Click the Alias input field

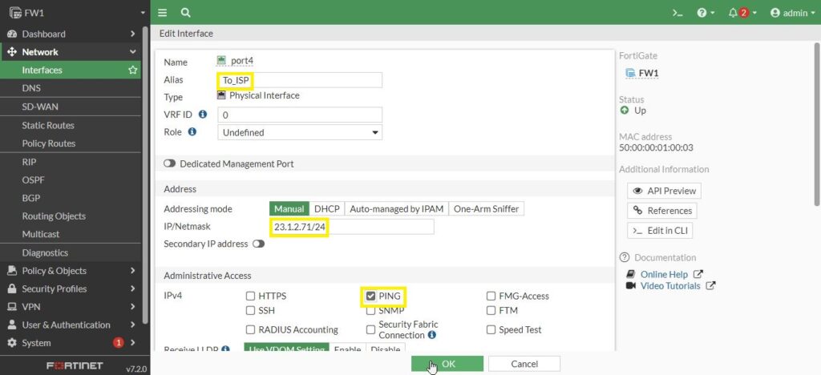[300, 79]
